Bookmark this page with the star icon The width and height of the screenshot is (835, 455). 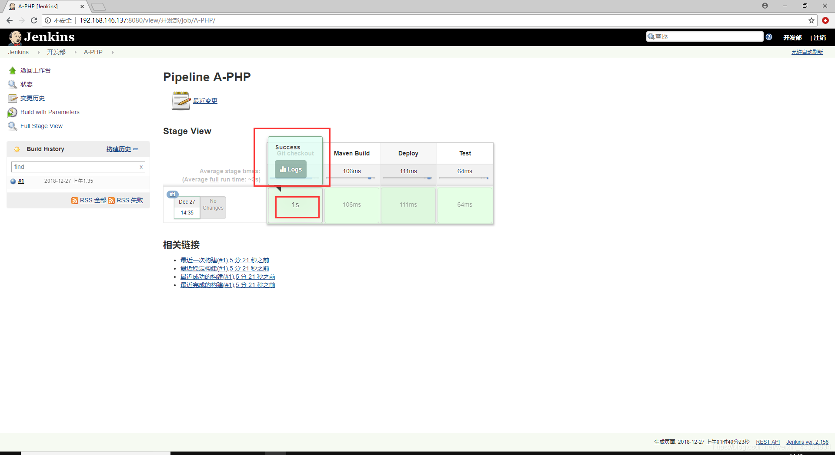pos(812,20)
